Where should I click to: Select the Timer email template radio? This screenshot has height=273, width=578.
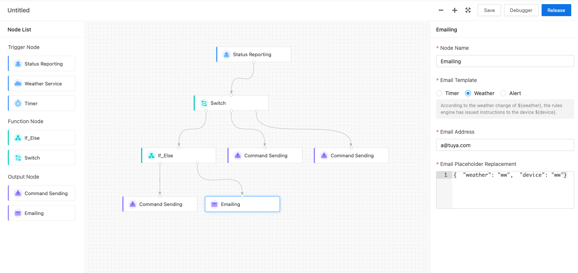click(439, 93)
